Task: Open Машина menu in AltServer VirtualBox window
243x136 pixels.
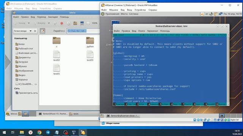Action: click(x=114, y=10)
